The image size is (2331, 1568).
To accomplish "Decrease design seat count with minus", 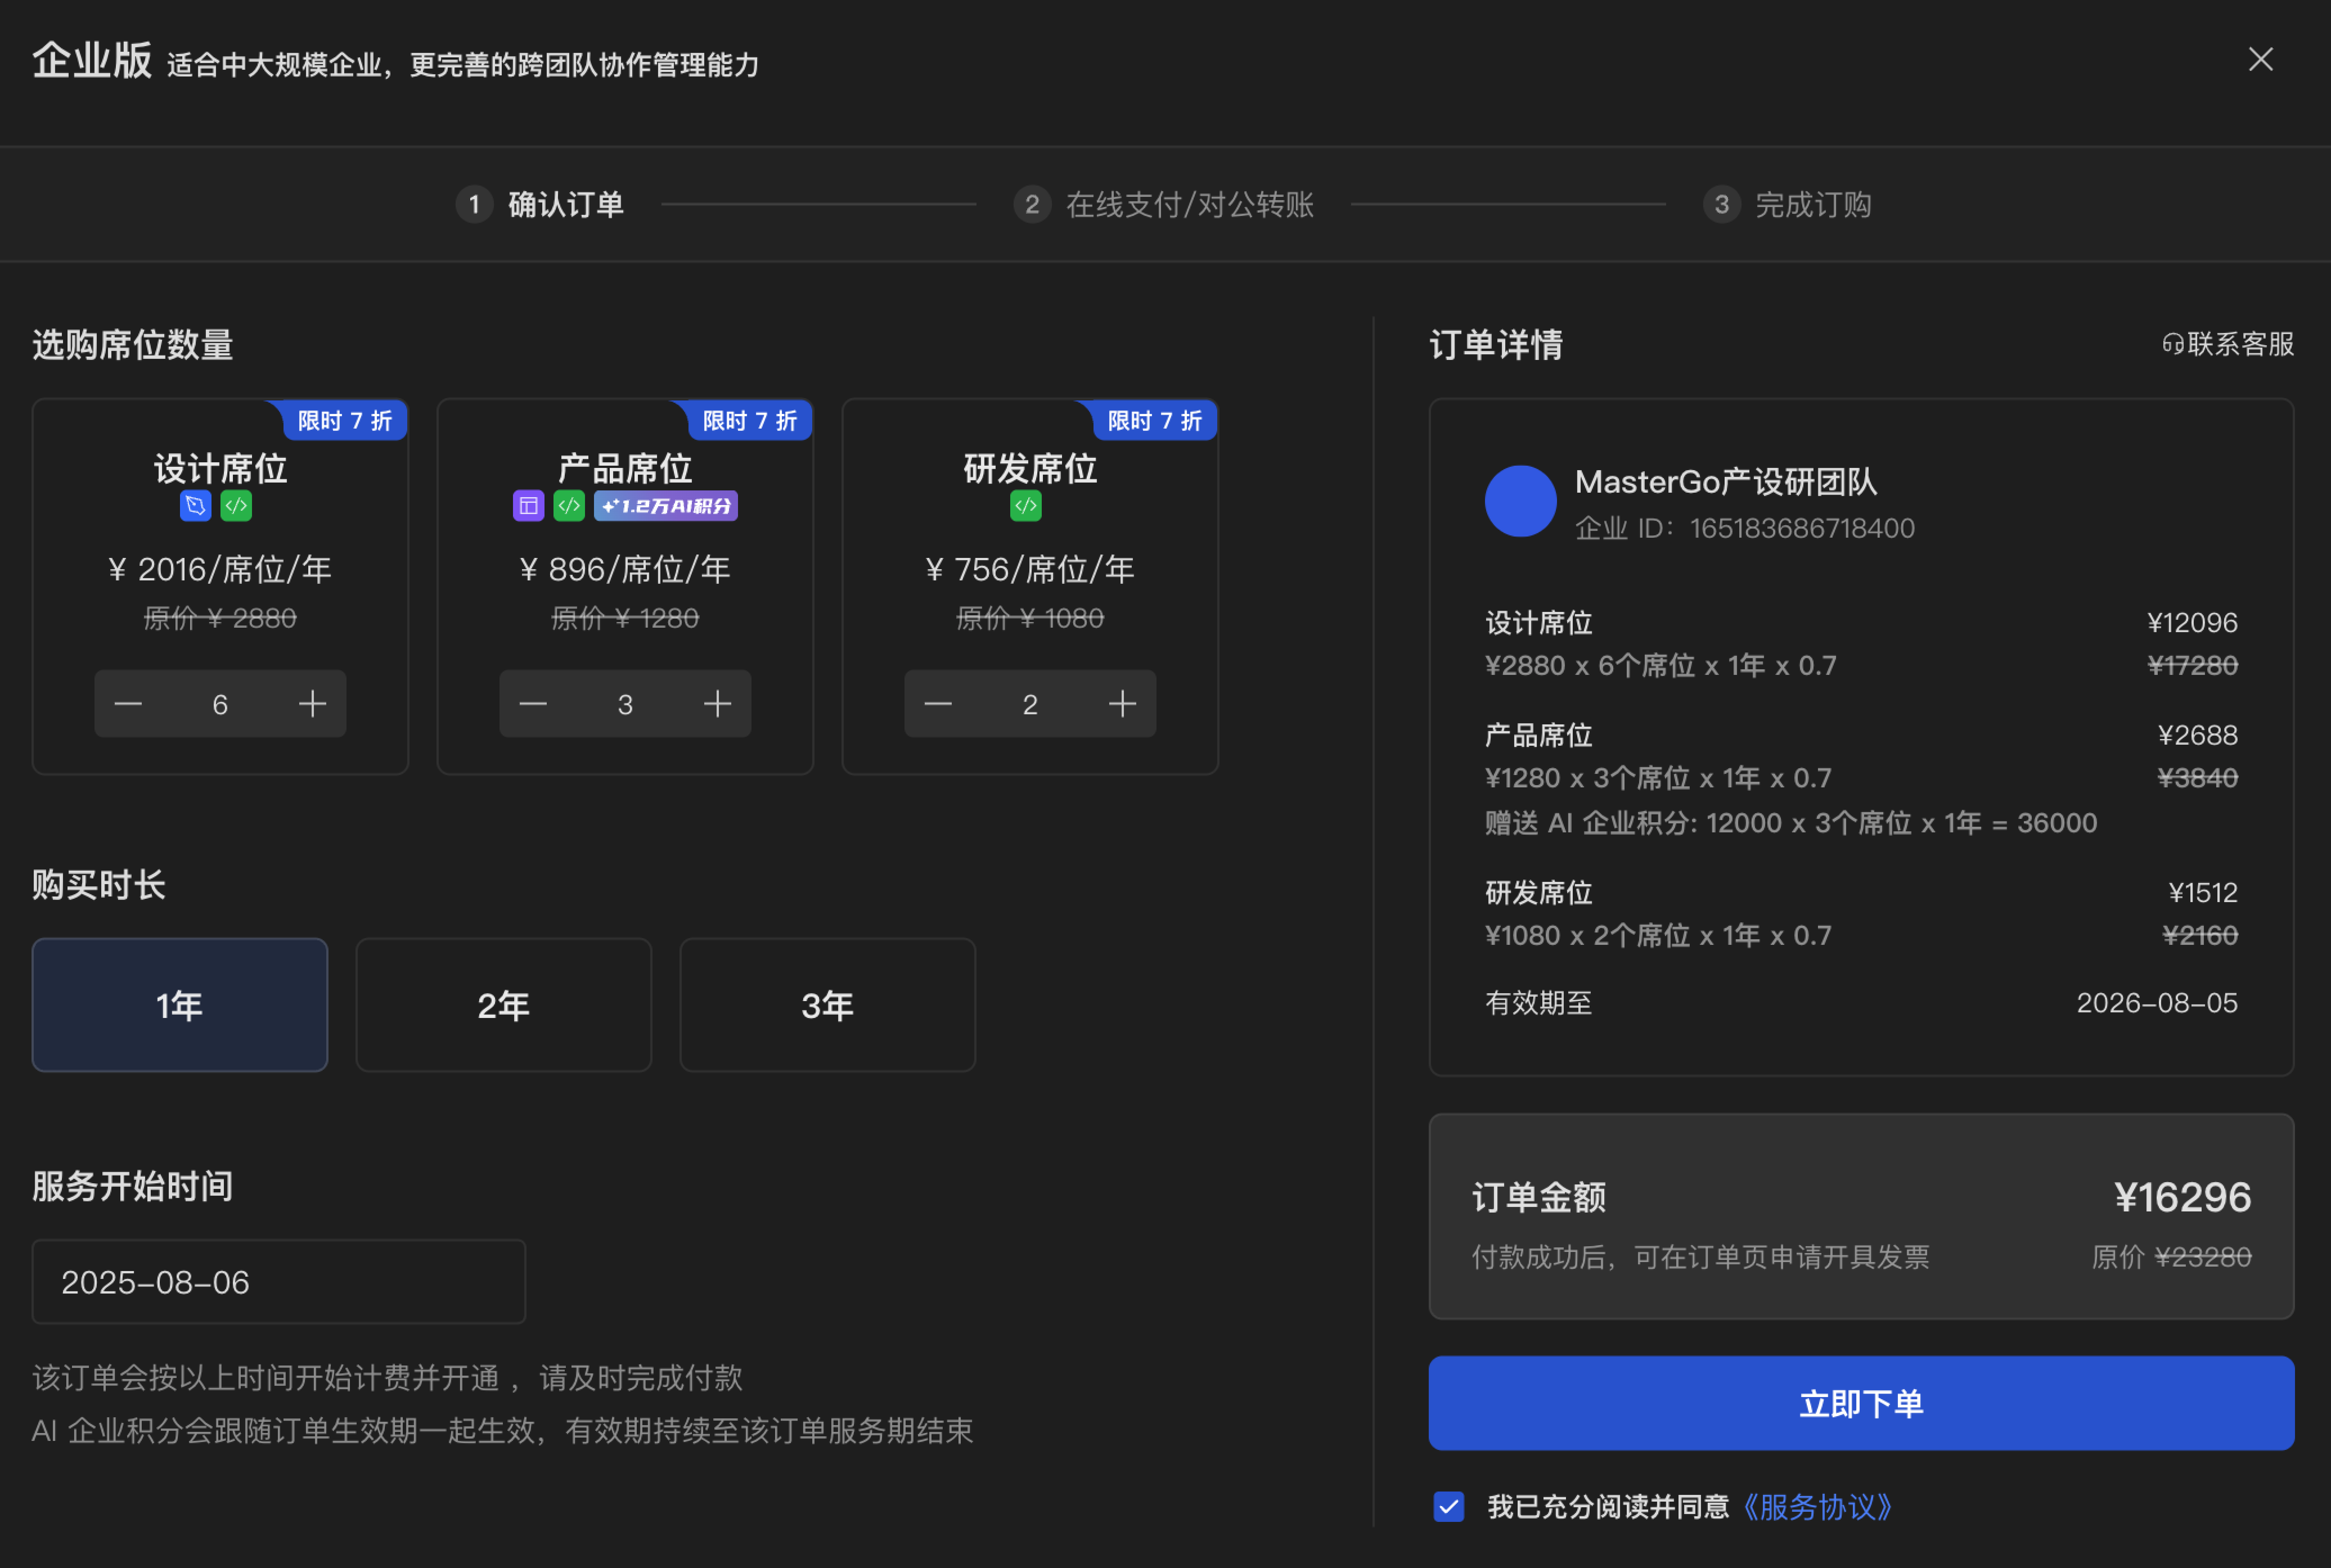I will [x=128, y=704].
